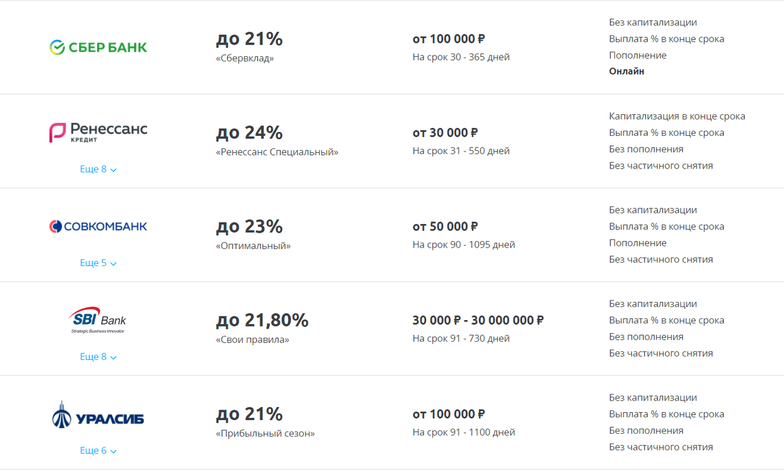Click the Sber Bank logo
The height and width of the screenshot is (473, 784).
coord(99,47)
